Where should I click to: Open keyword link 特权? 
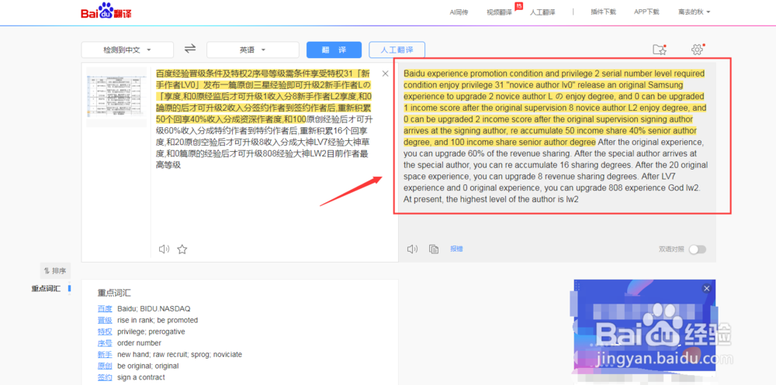105,332
